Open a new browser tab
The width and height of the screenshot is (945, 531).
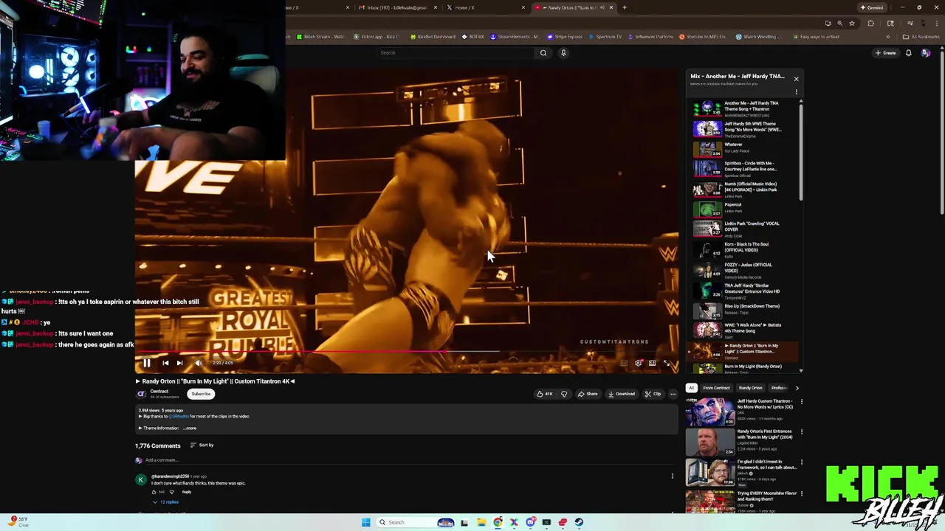[x=625, y=7]
